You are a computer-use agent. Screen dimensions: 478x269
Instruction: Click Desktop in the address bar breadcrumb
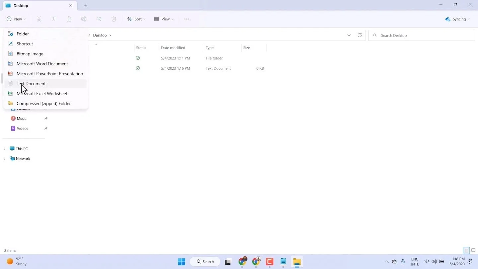coord(100,35)
